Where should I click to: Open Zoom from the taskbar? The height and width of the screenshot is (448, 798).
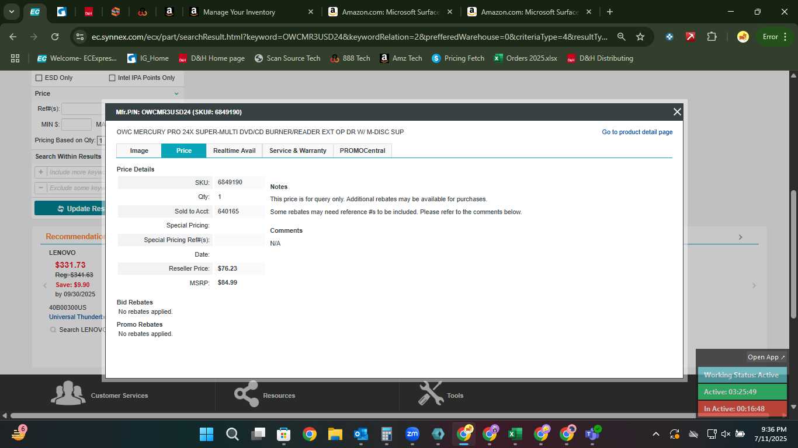pos(412,434)
